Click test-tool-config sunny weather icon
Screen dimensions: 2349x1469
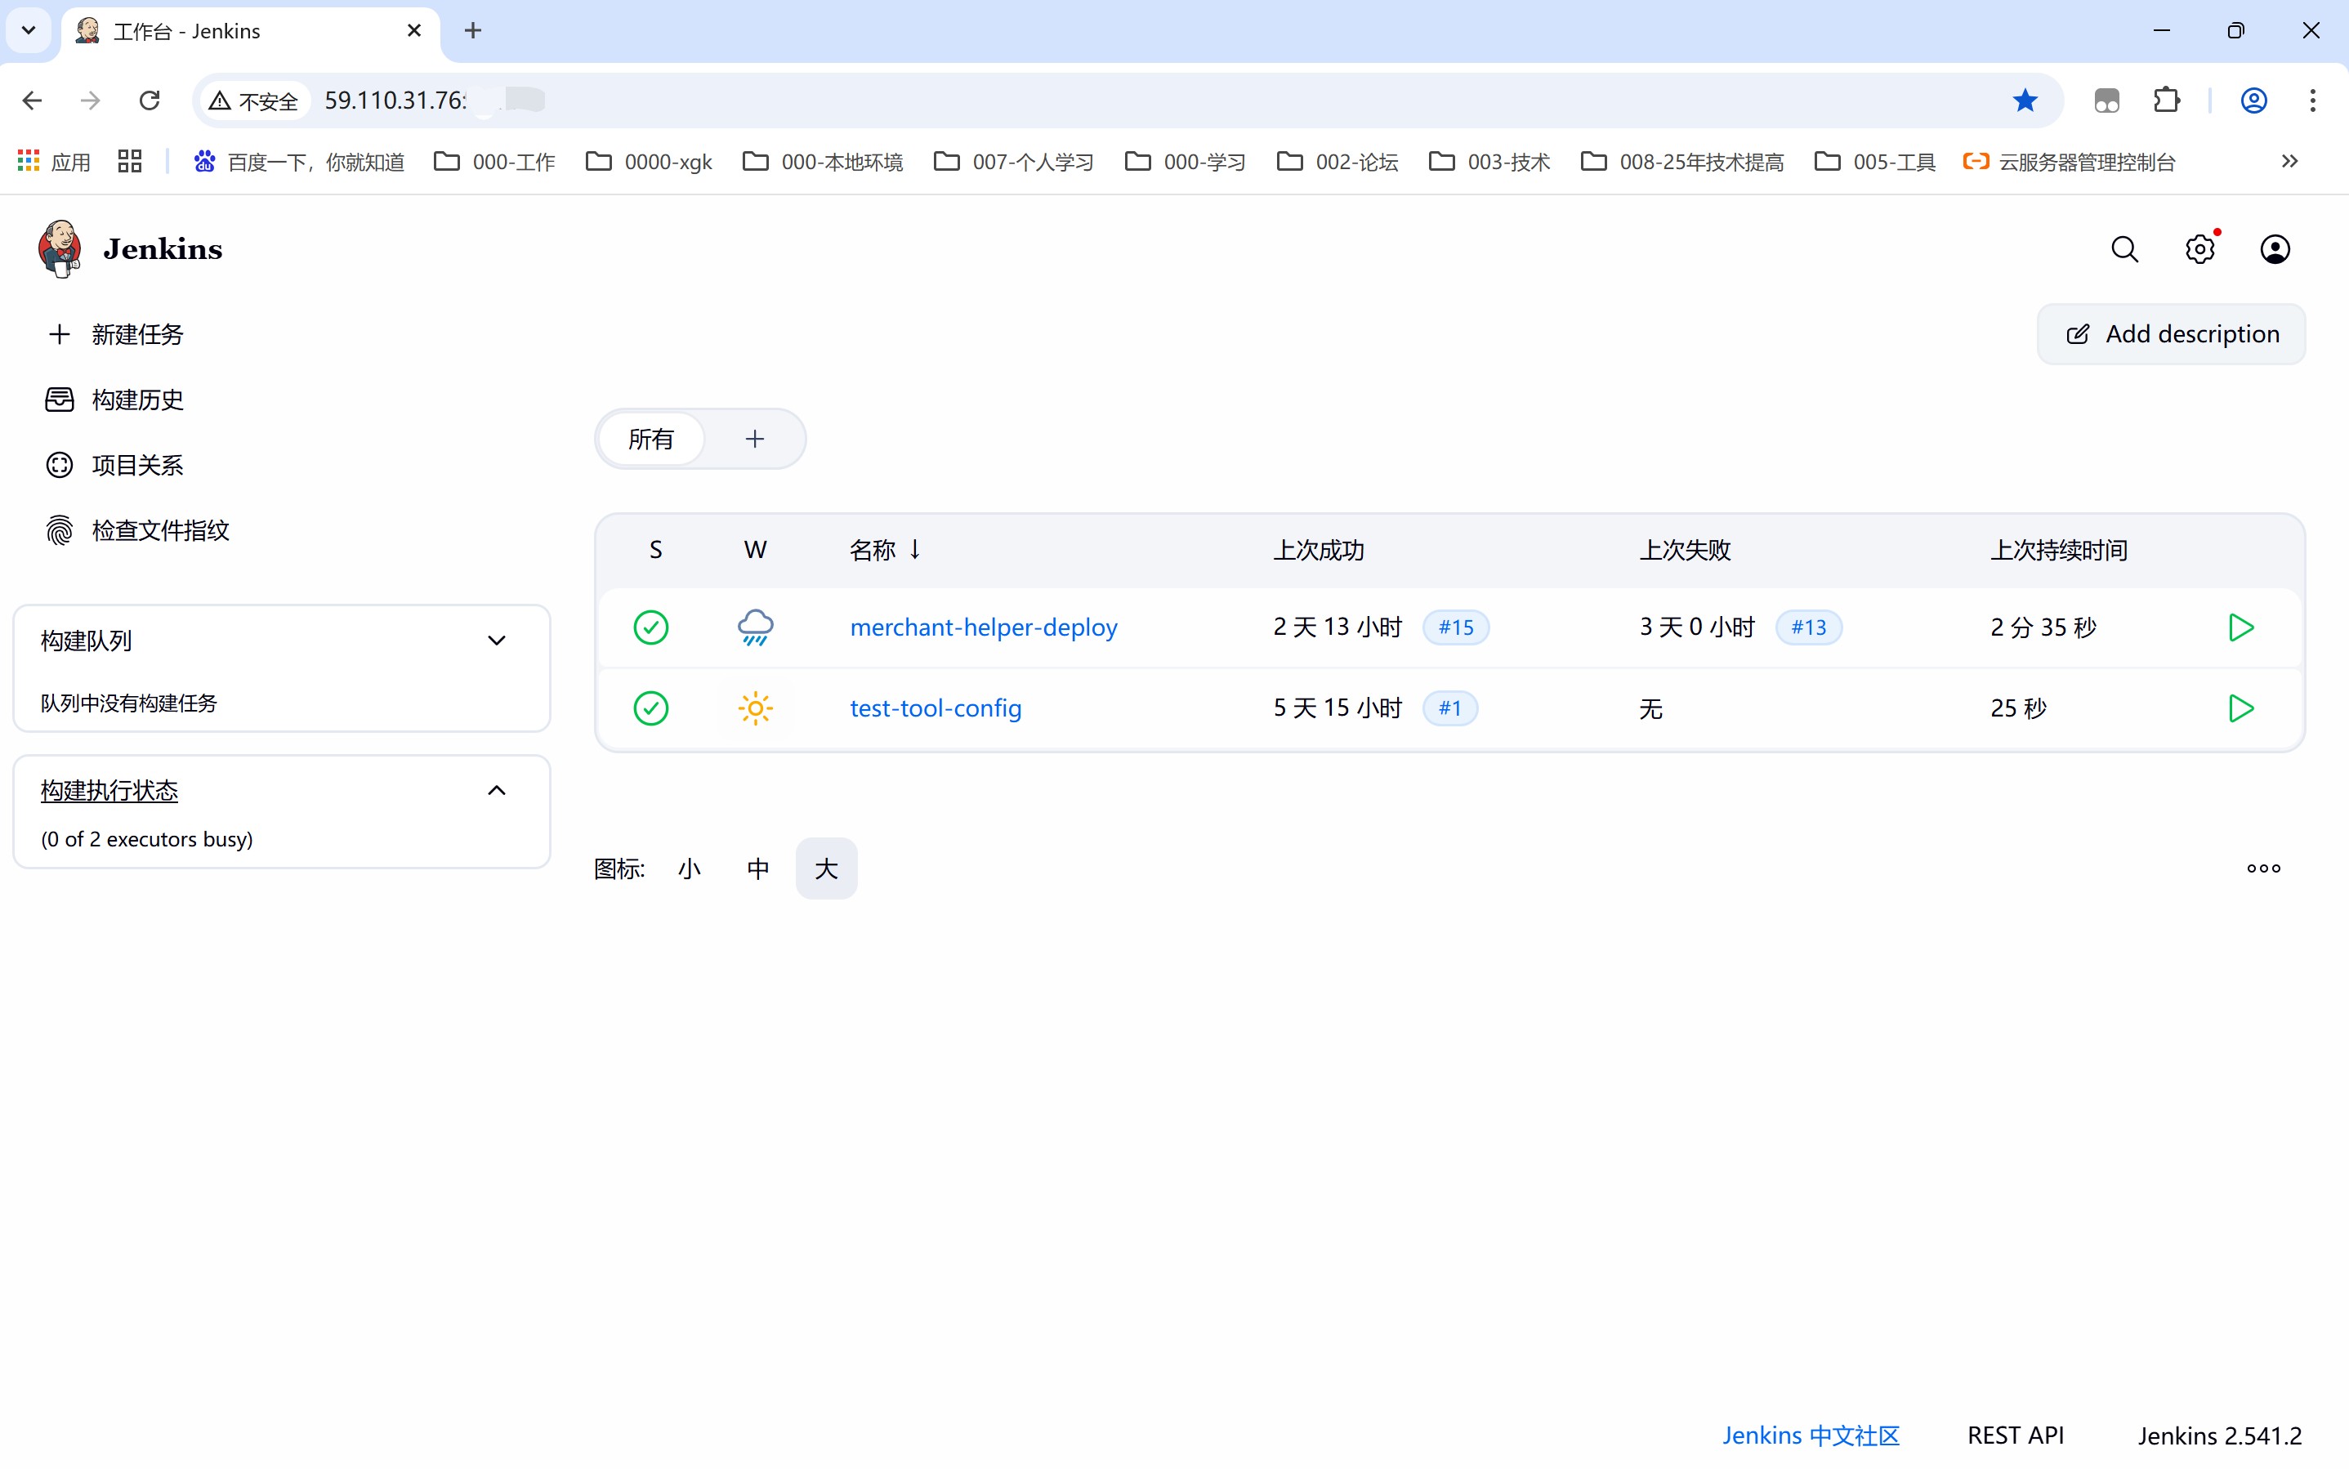click(x=755, y=708)
